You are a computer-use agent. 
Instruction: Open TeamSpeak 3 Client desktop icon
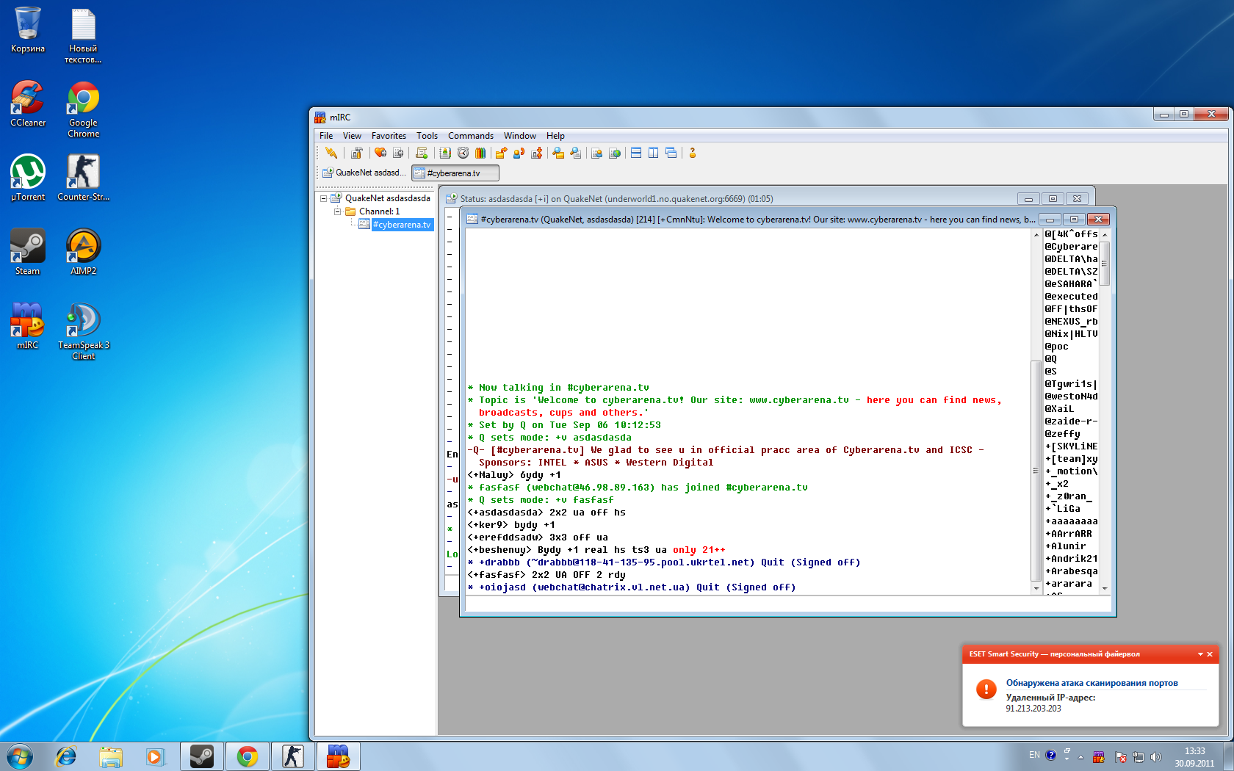(84, 332)
